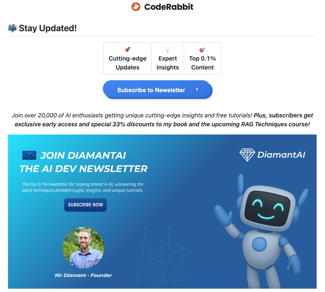Click the DiamantAI diamond logo icon
This screenshot has height=292, width=325.
247,155
